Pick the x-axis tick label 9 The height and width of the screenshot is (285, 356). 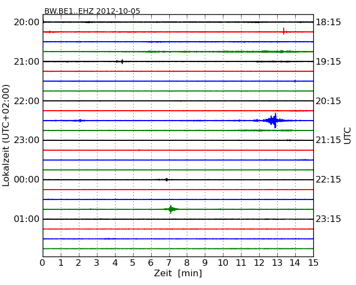[205, 263]
